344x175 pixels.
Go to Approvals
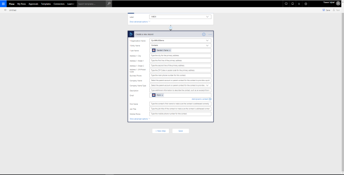click(33, 4)
